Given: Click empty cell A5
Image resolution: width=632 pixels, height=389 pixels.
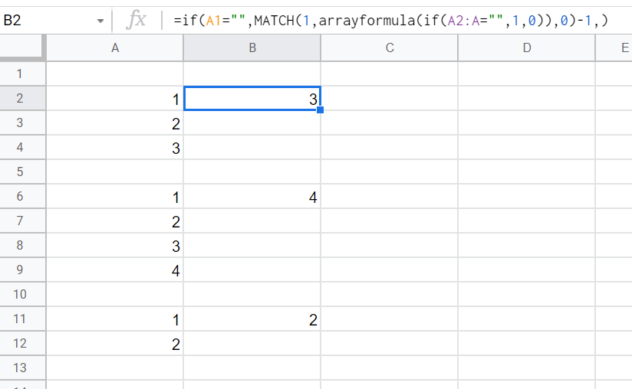Looking at the screenshot, I should pos(115,172).
